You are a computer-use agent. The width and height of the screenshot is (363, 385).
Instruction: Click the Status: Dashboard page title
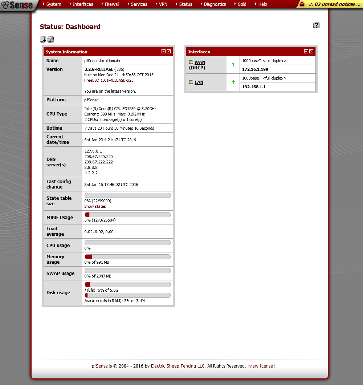click(x=70, y=27)
